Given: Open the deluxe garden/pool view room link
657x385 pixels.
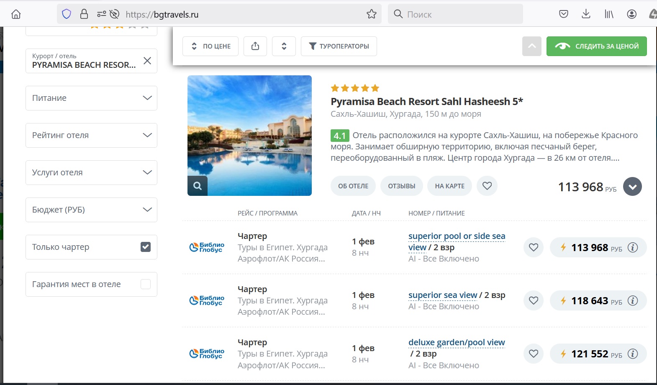Looking at the screenshot, I should coord(456,342).
